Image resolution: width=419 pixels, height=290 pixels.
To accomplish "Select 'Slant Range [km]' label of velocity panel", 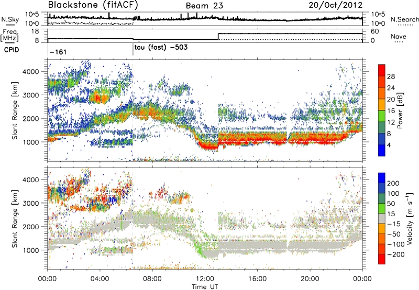I will tap(15, 219).
